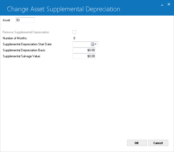Select the Supplemental Depreciation Basis field
Image resolution: width=174 pixels, height=152 pixels.
click(x=84, y=50)
